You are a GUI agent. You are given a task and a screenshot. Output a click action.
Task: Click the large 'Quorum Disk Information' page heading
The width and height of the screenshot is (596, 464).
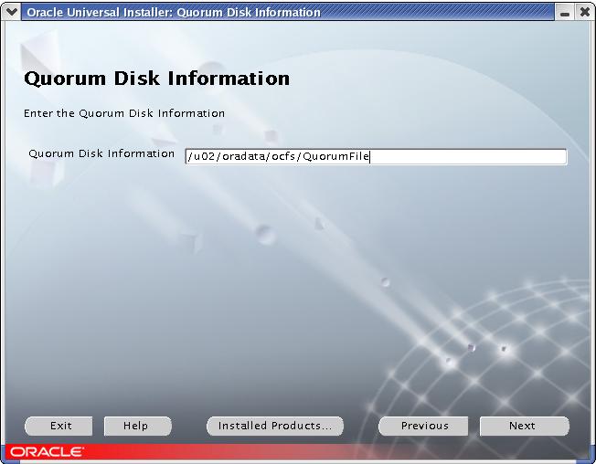(x=156, y=79)
